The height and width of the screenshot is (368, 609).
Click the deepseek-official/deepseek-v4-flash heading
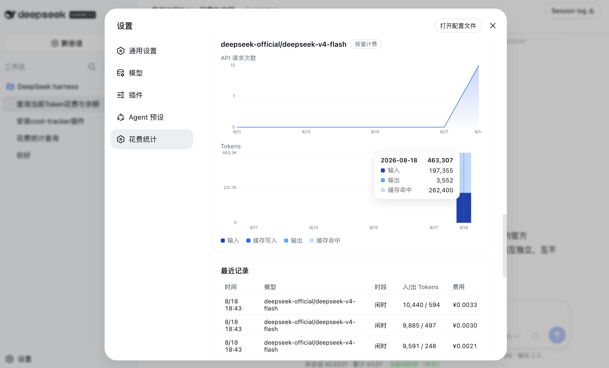283,44
